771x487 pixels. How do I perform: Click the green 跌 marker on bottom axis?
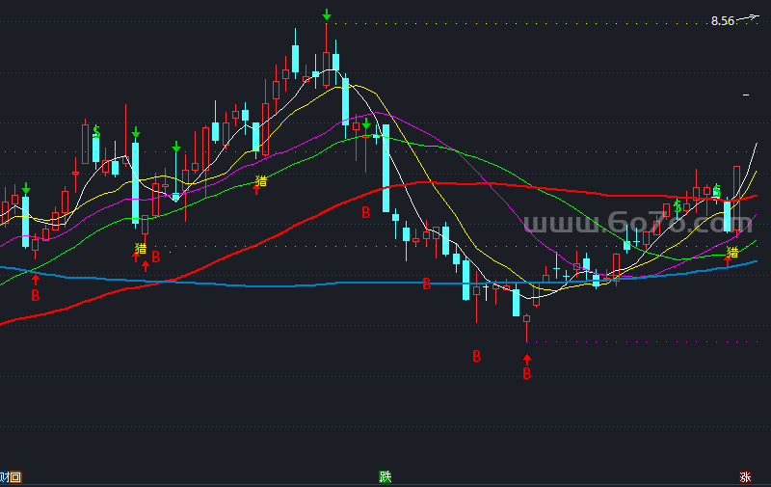[x=385, y=476]
